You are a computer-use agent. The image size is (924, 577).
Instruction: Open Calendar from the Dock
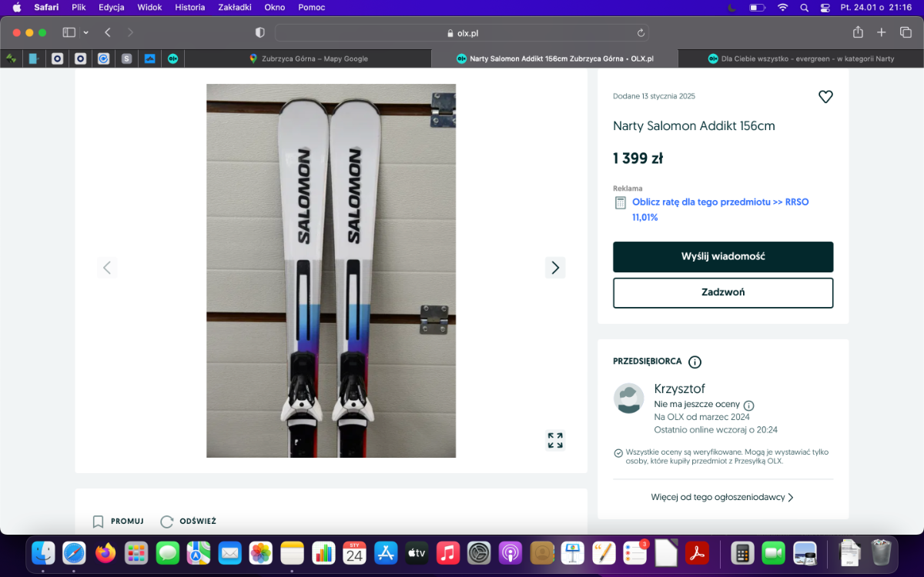pos(354,552)
